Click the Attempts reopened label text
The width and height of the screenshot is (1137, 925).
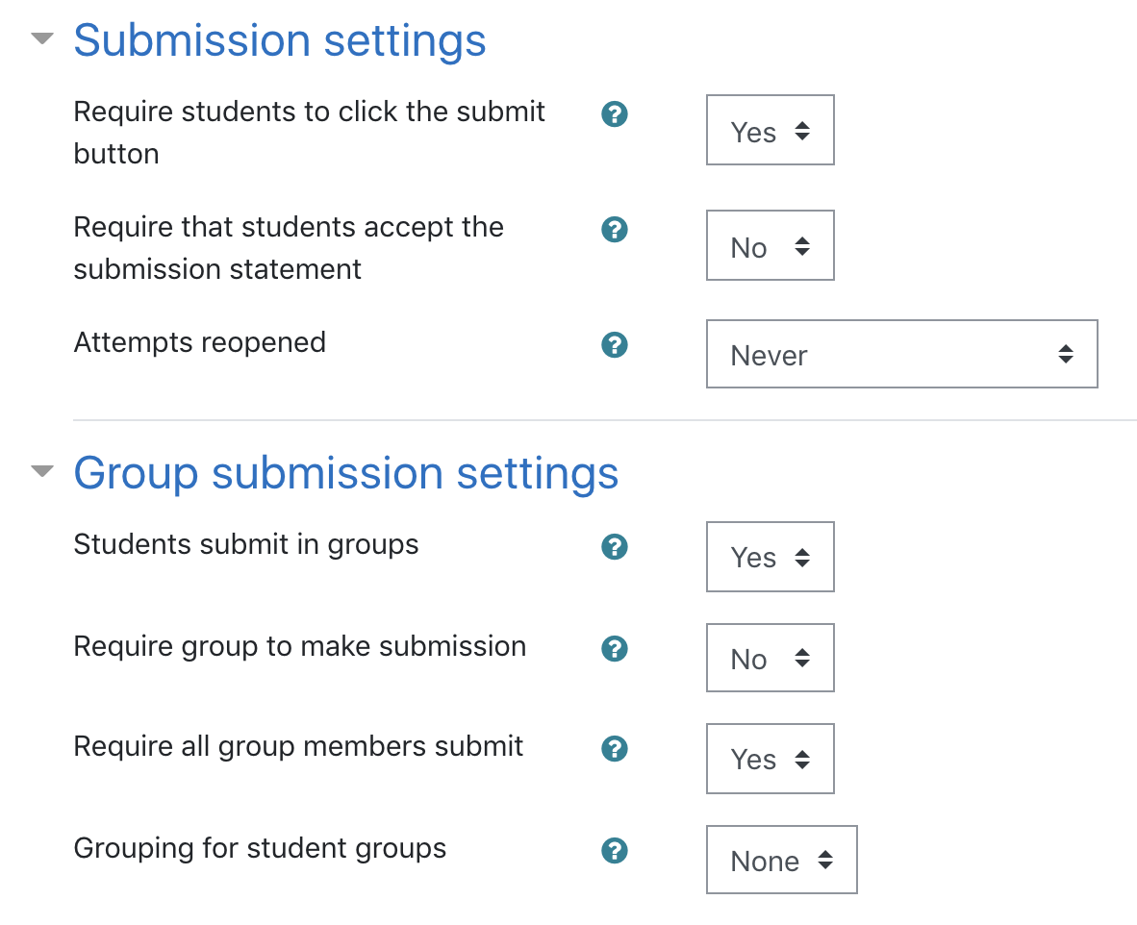pos(200,343)
